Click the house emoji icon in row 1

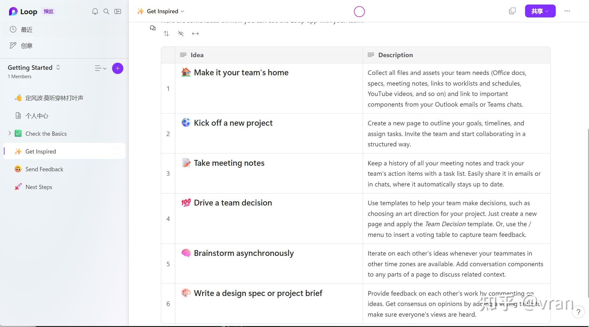click(x=186, y=72)
